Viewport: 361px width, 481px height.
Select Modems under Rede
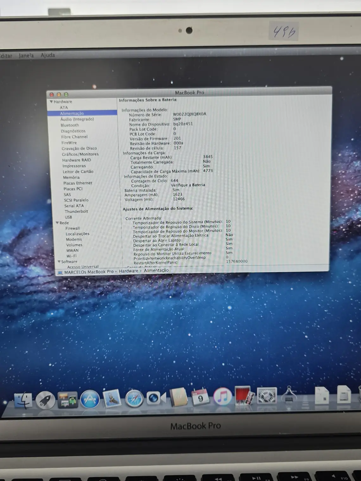coord(74,240)
